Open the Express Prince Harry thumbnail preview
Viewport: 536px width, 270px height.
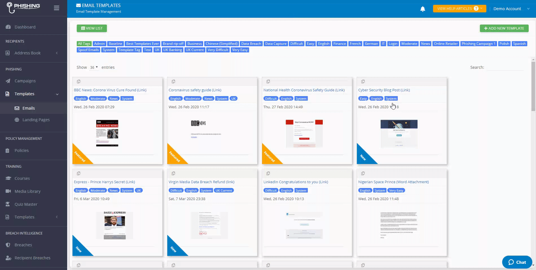[x=115, y=225]
